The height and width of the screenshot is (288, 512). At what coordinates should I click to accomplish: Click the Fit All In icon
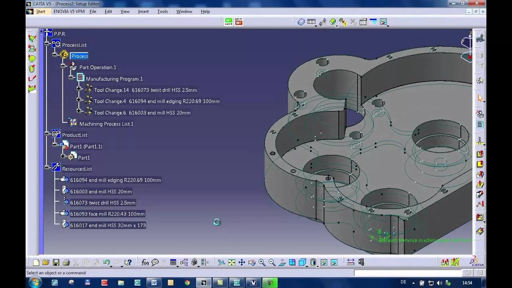click(232, 262)
